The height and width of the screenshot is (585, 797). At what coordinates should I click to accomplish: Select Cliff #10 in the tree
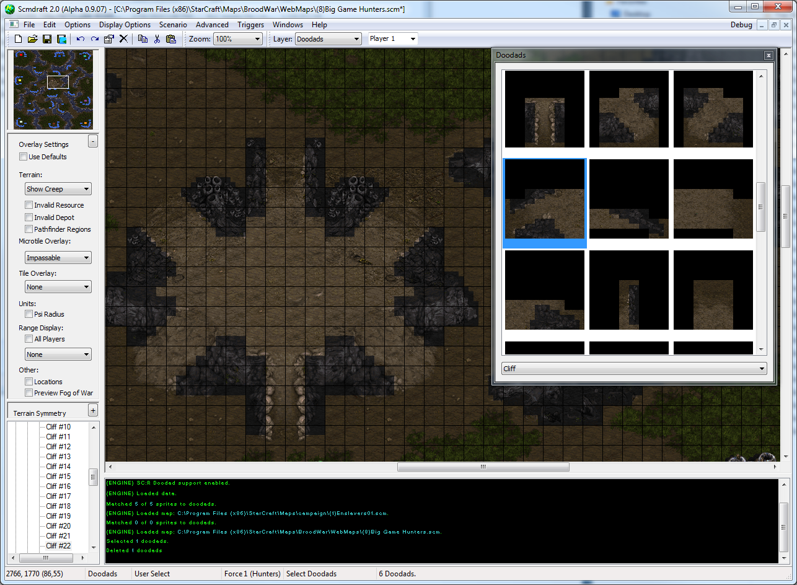point(58,427)
